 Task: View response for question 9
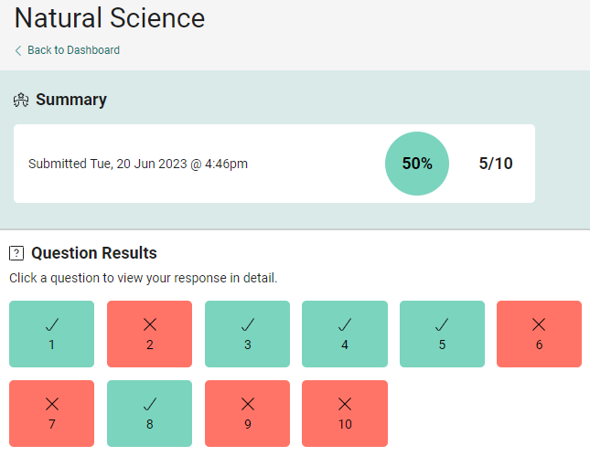(x=247, y=413)
